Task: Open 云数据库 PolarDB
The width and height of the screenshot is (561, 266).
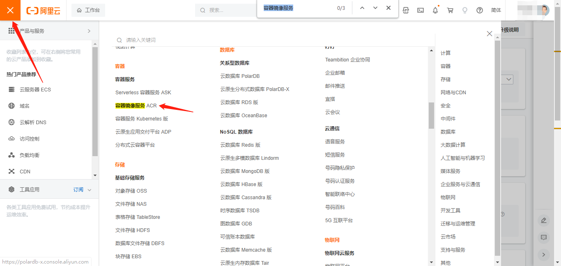Action: (240, 76)
